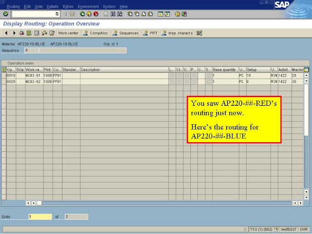Click the grayed Save diskette icon
312x234 pixels.
point(72,14)
